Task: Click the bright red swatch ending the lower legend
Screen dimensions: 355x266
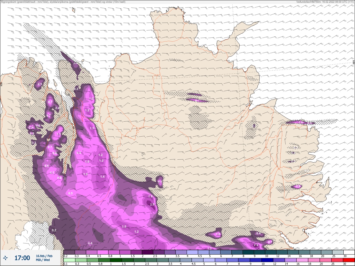Action: tap(349, 260)
